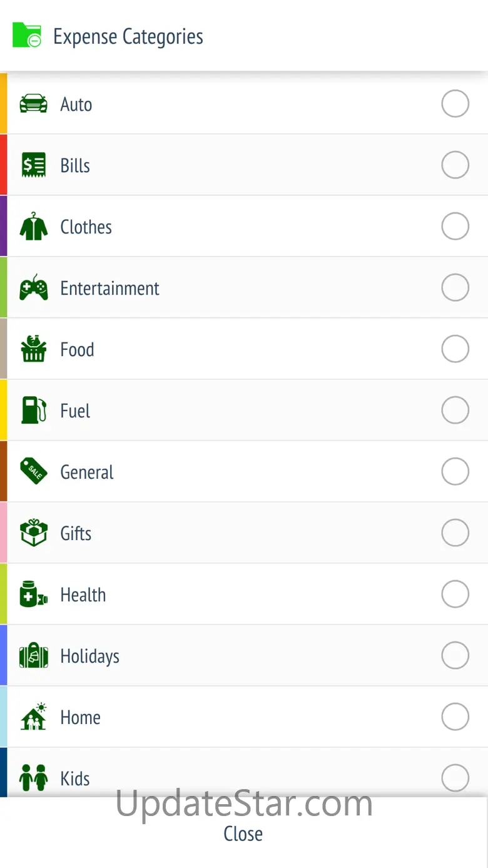This screenshot has width=488, height=868.
Task: Click the Auto car icon
Action: [34, 104]
